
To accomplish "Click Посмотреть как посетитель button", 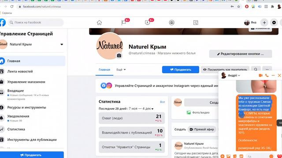I will coord(225,69).
